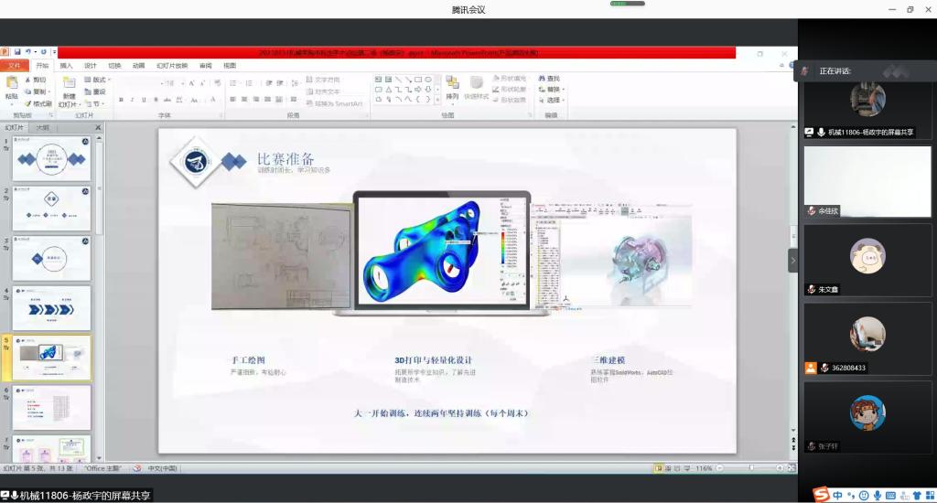Expand the Select (选择) dropdown
The width and height of the screenshot is (937, 503).
pos(552,101)
